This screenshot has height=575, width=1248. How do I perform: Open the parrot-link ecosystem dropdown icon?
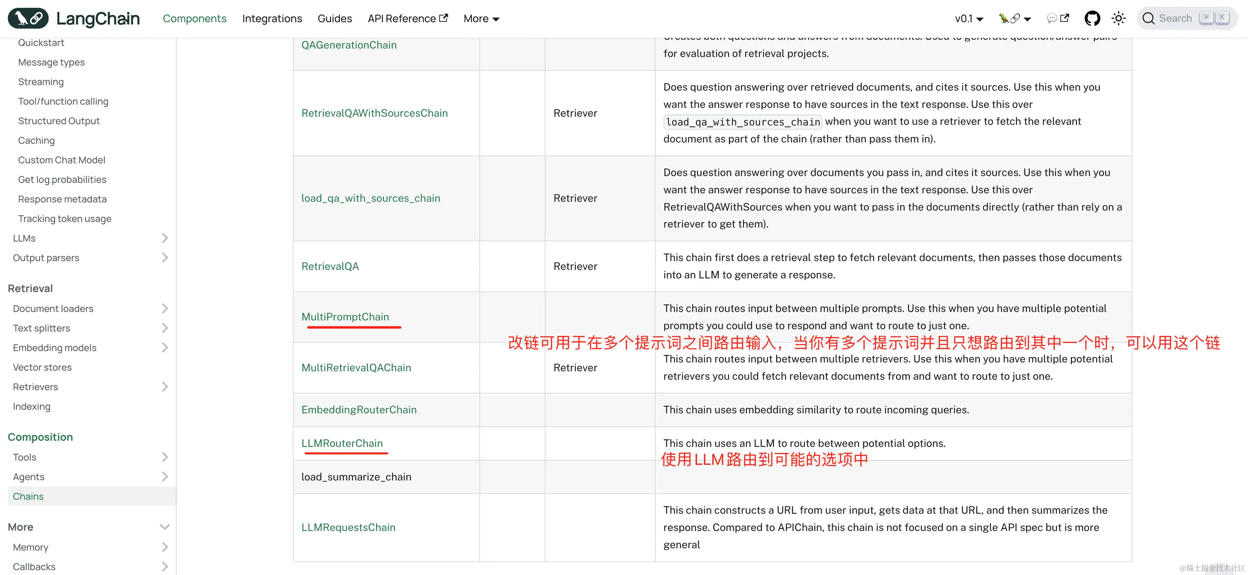tap(1014, 19)
